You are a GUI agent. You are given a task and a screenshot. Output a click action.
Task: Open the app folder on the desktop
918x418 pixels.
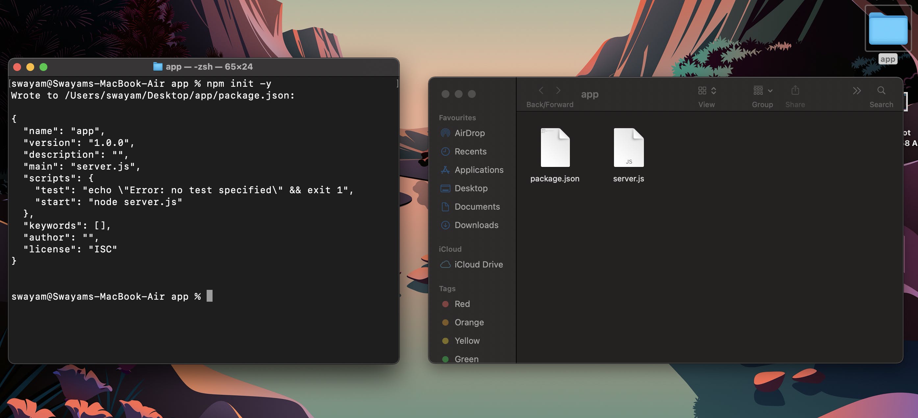click(888, 29)
